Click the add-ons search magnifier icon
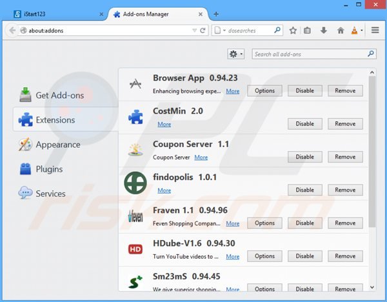This screenshot has height=302, width=387. 370,54
